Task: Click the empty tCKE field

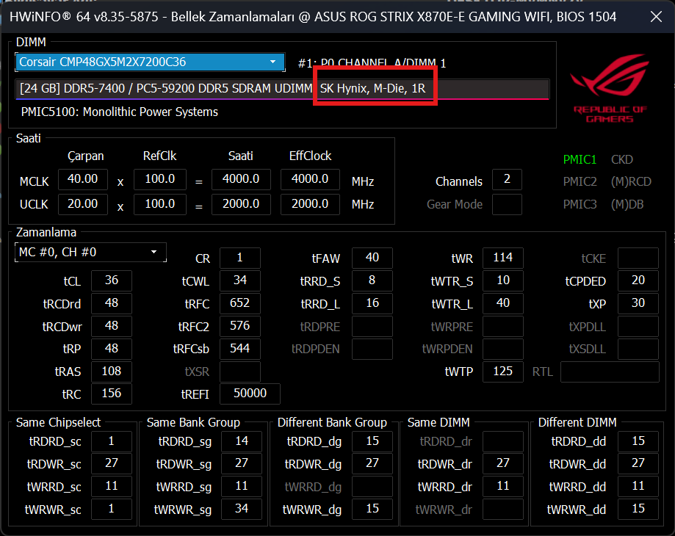Action: point(638,258)
